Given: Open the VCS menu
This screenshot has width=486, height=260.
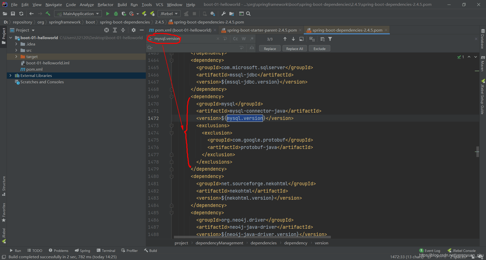Looking at the screenshot, I should point(159,5).
